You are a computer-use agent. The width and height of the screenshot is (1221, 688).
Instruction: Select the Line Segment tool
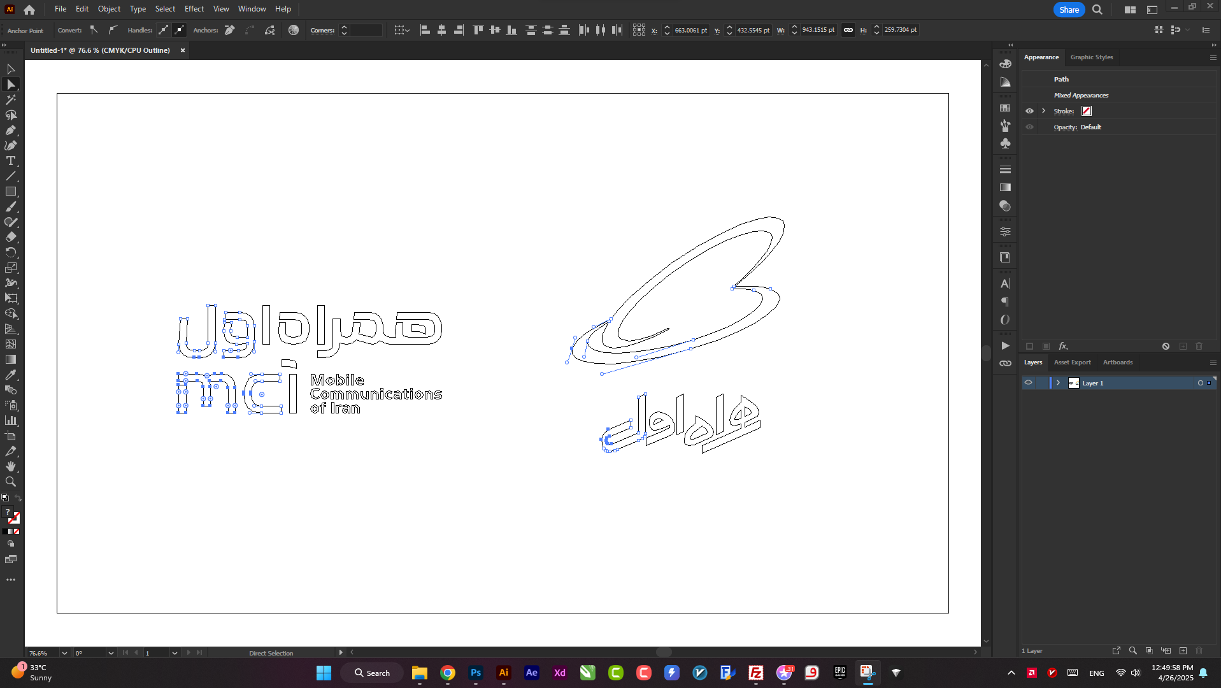11,176
